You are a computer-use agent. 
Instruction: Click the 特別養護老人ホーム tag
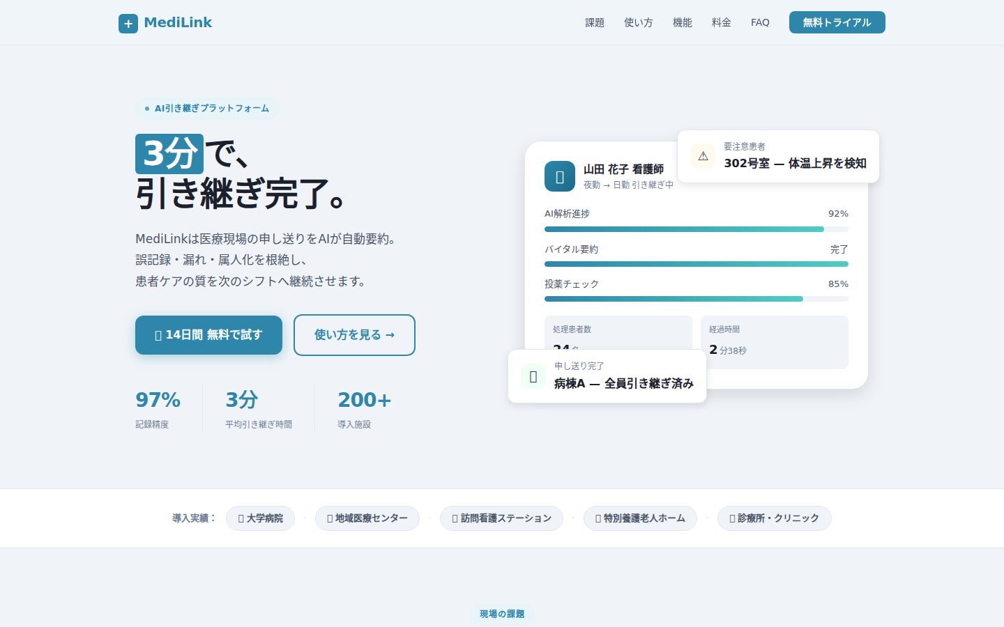(640, 518)
